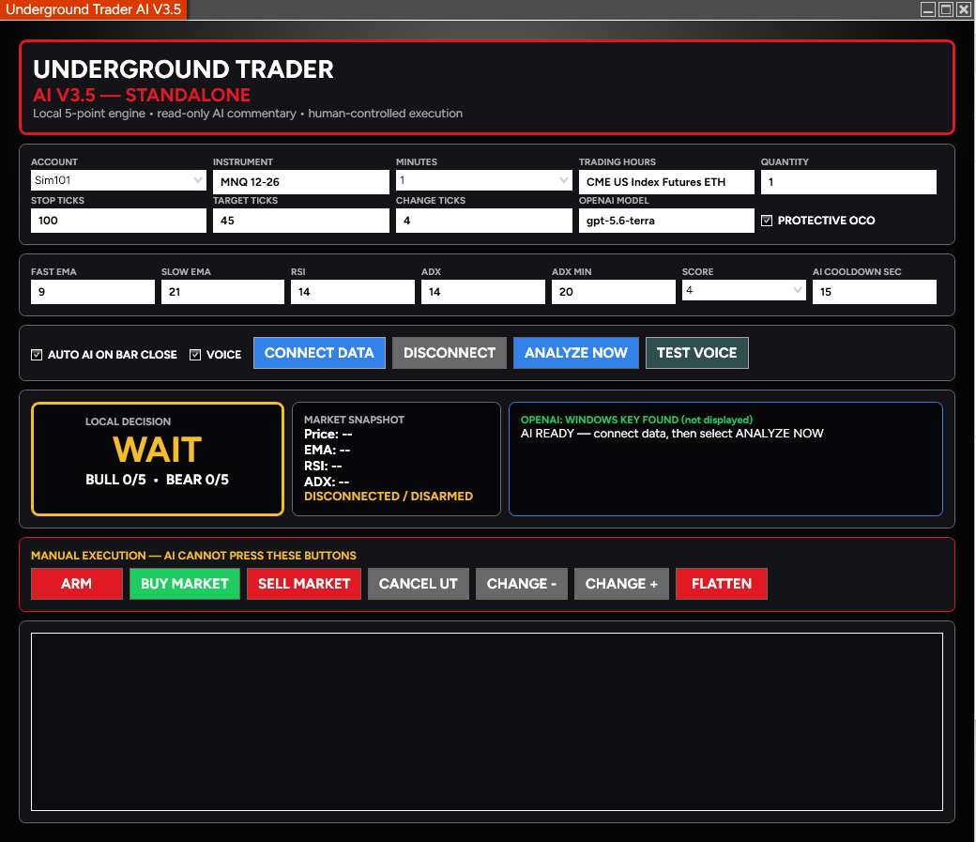Select the OpenAI Model field
976x842 pixels.
pos(666,221)
